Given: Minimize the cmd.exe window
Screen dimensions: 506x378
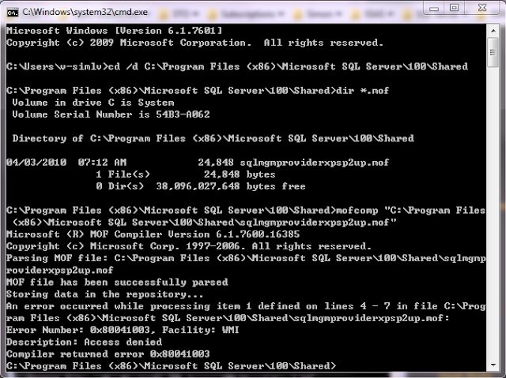Looking at the screenshot, I should [434, 8].
